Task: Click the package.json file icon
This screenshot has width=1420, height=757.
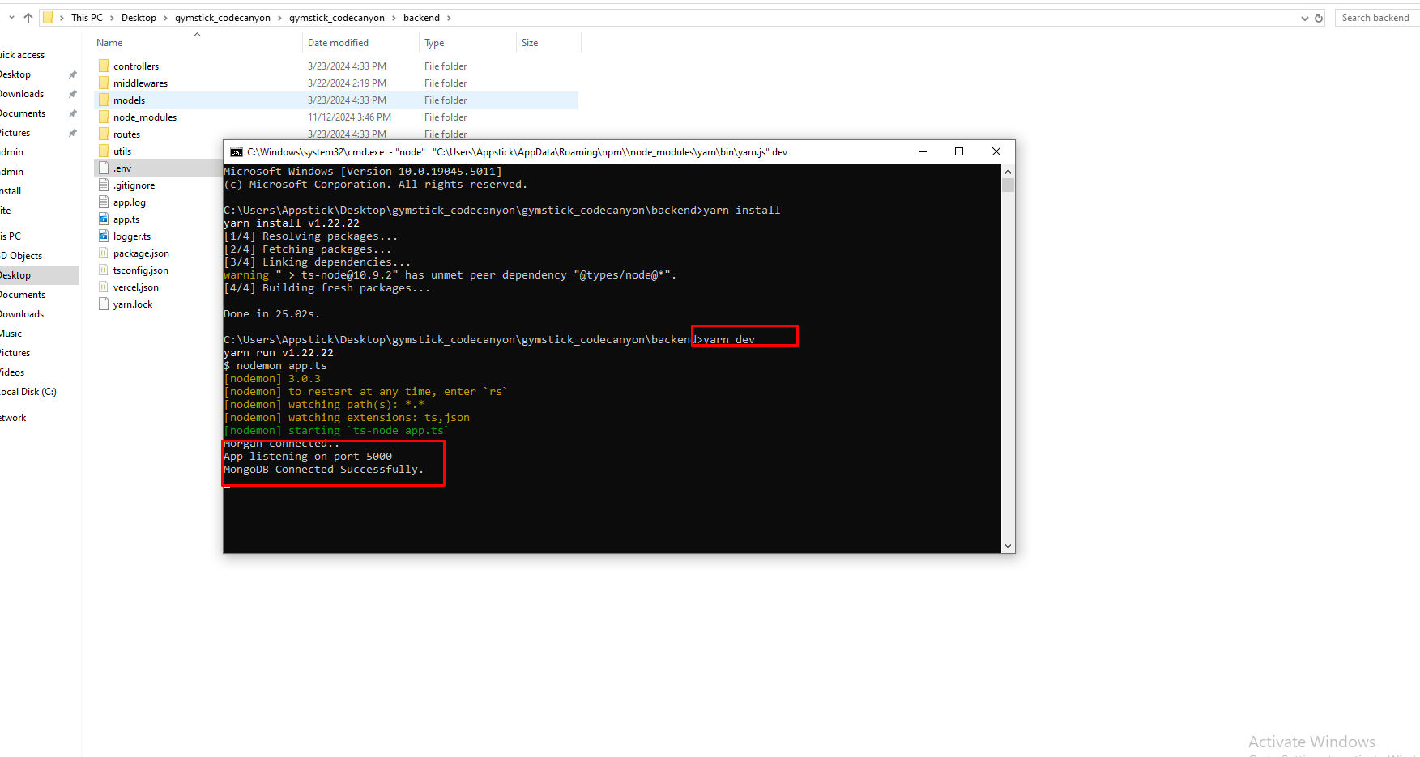Action: pyautogui.click(x=104, y=253)
